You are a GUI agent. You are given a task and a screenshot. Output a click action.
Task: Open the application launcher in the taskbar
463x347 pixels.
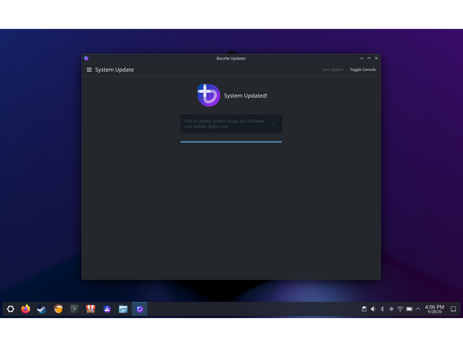point(11,309)
